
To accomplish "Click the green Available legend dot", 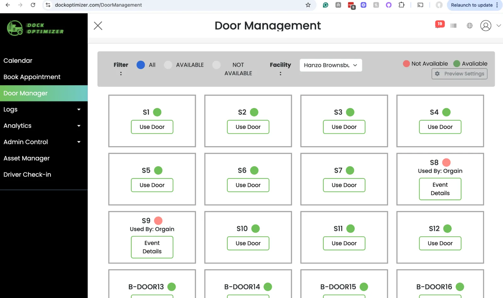I will [457, 63].
